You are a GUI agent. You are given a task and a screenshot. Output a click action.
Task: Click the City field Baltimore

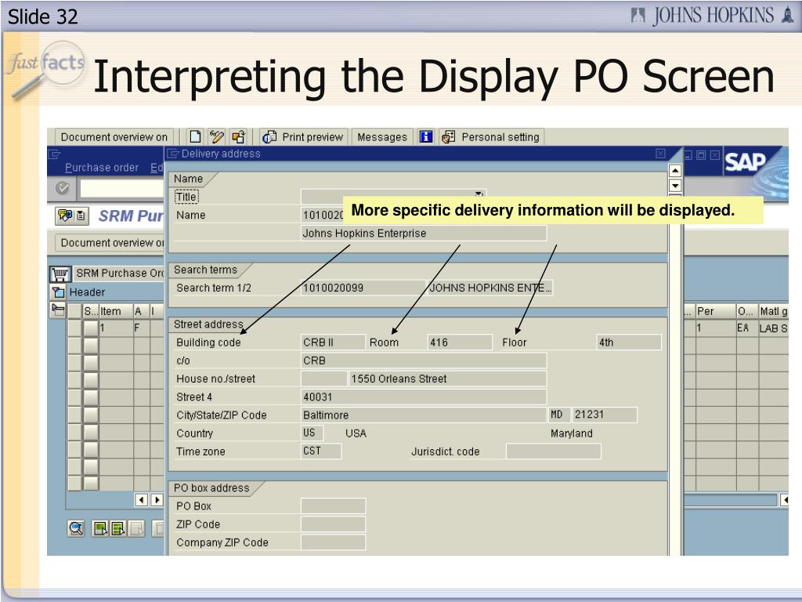(x=424, y=415)
